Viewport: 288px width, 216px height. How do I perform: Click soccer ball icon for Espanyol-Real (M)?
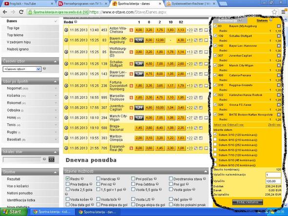click(x=66, y=148)
